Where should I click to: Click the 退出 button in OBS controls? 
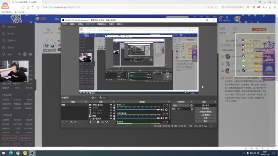(205, 121)
